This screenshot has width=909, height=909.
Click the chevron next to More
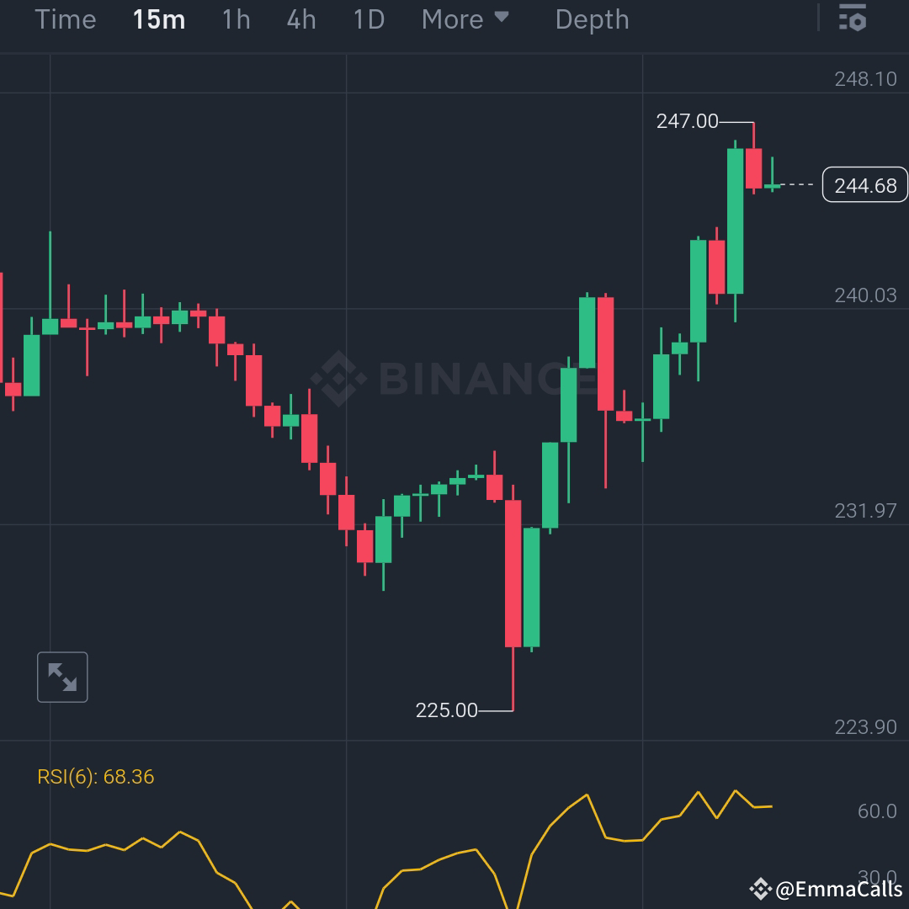coord(502,19)
